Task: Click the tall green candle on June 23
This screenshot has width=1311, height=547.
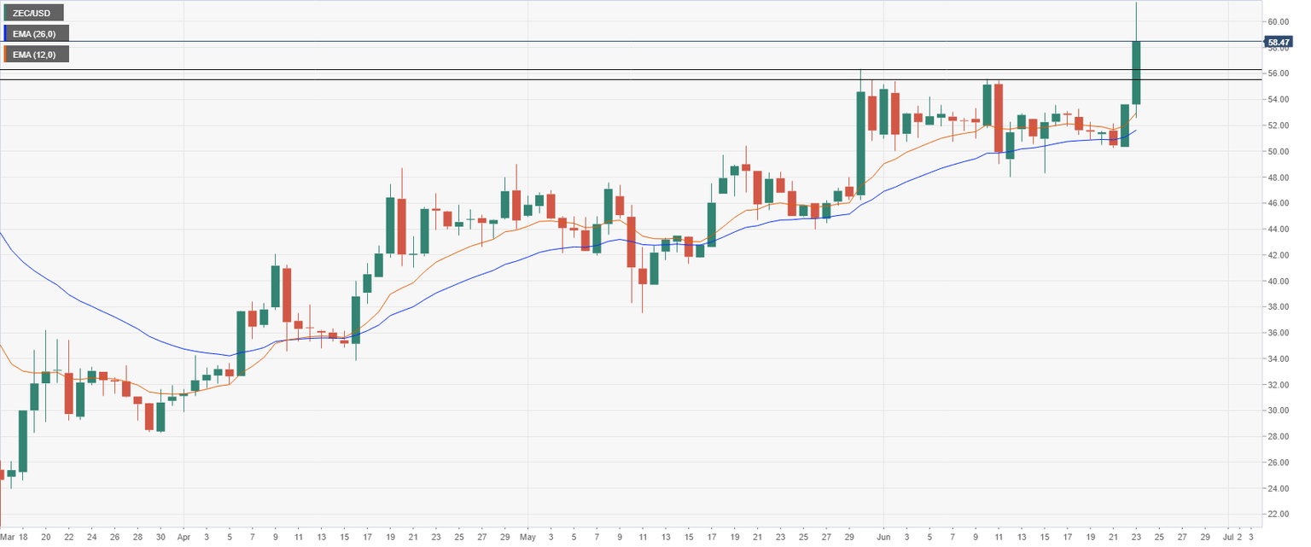Action: [x=1136, y=73]
